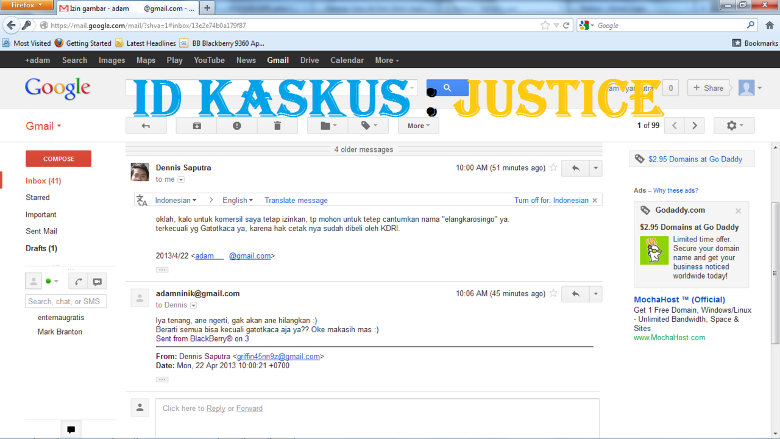Open chat status green dot menu

coord(52,281)
